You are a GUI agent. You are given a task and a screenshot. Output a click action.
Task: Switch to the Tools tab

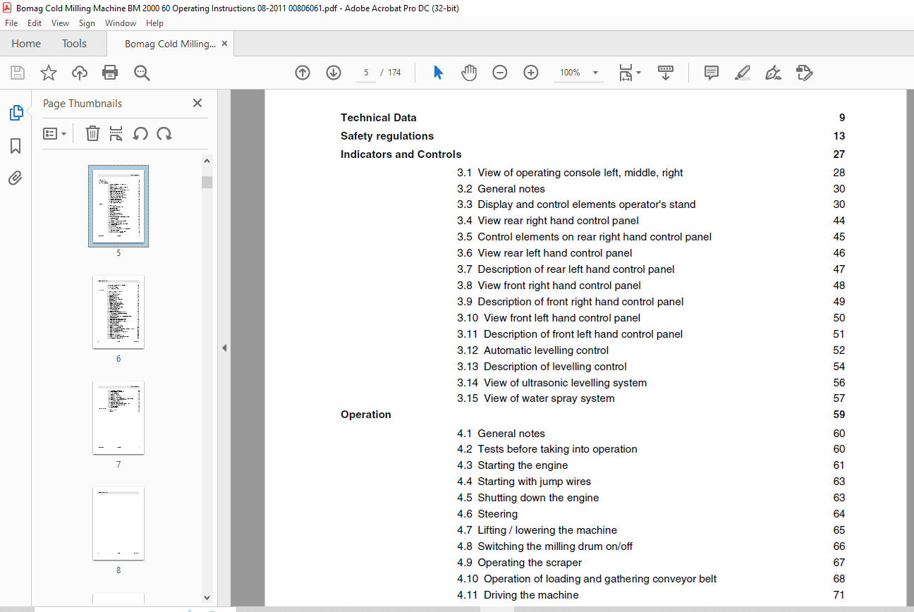[x=74, y=44]
